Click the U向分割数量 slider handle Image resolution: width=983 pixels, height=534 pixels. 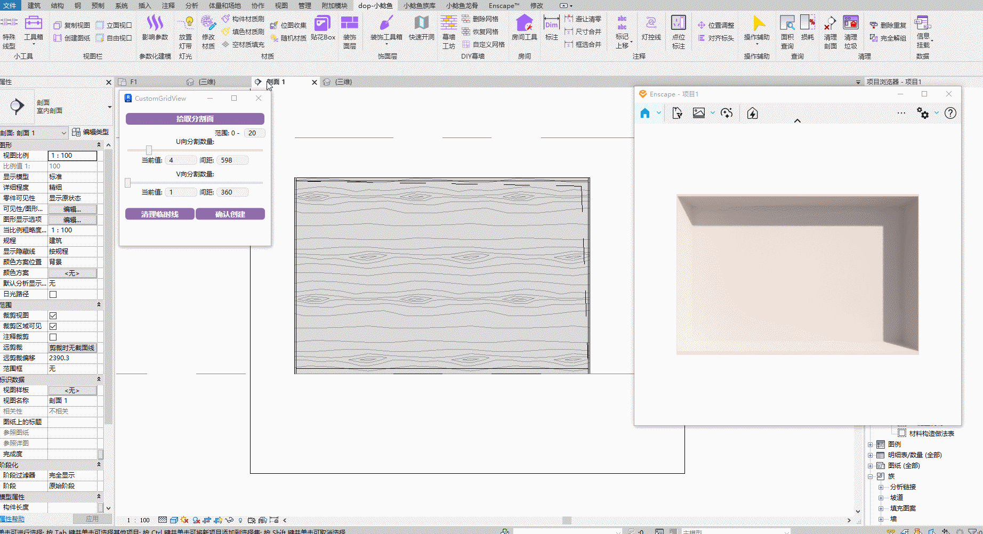point(149,150)
